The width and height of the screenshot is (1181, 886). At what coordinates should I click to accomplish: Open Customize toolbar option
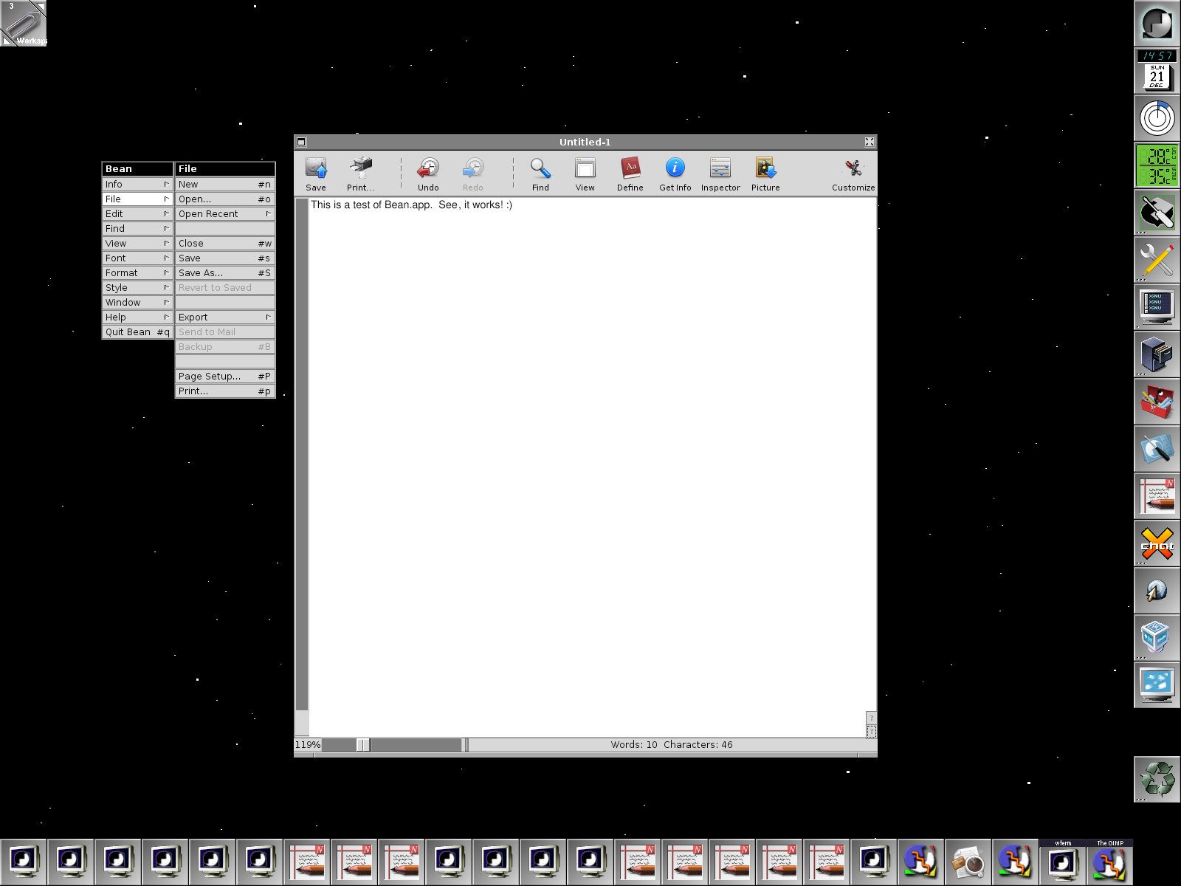853,174
